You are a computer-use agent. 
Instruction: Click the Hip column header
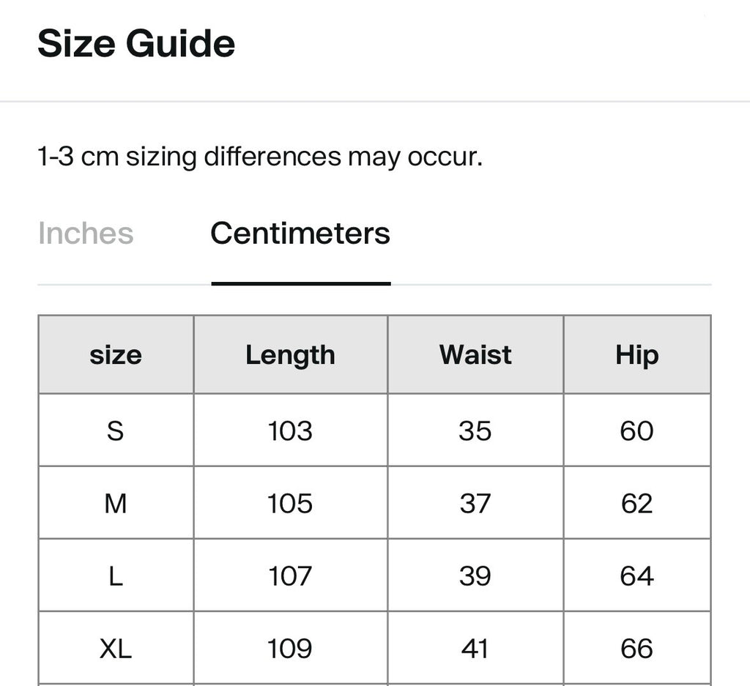pyautogui.click(x=637, y=354)
